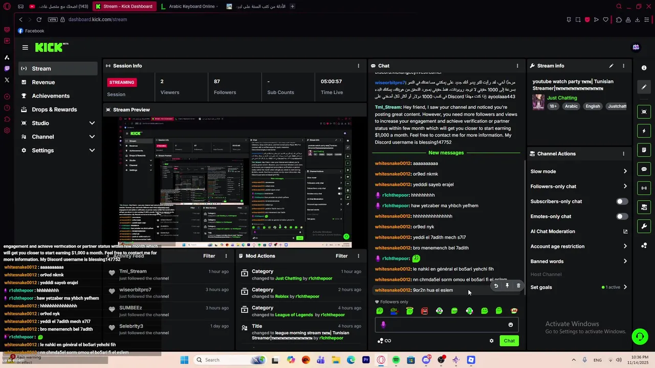The image size is (655, 368).
Task: Reload the page in browser toolbar
Action: click(39, 19)
